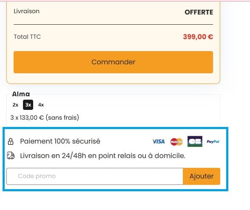
Task: Select the 3x Alma installment option
Action: pyautogui.click(x=28, y=105)
